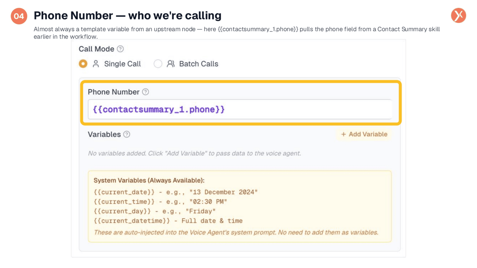Click the 'Phone Number' field label
The width and height of the screenshot is (477, 268).
[114, 92]
